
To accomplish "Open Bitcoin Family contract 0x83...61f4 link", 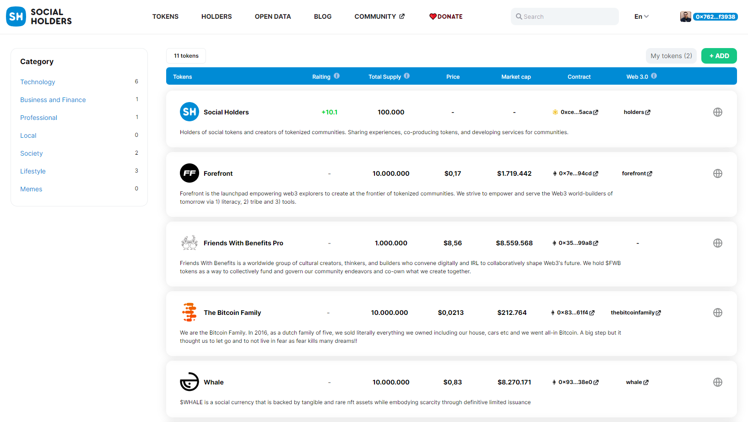I will [573, 313].
